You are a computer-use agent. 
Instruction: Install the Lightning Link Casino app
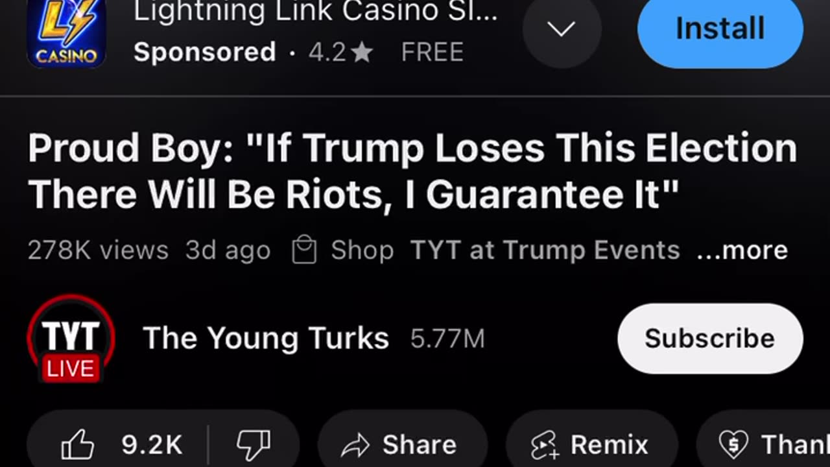[x=720, y=29]
